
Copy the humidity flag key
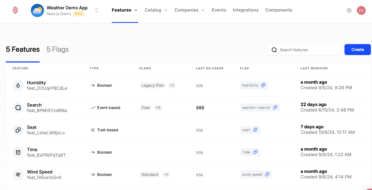(x=263, y=85)
